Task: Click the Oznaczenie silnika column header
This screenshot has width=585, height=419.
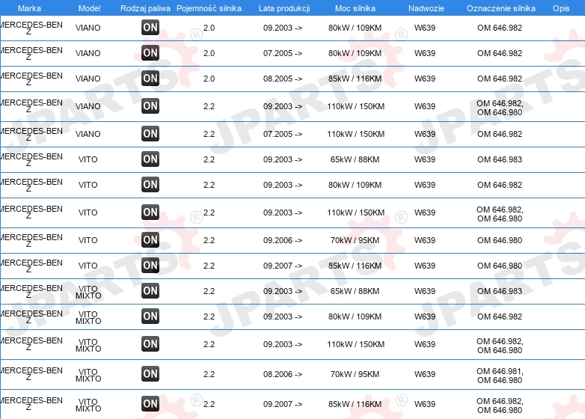Action: click(x=501, y=8)
